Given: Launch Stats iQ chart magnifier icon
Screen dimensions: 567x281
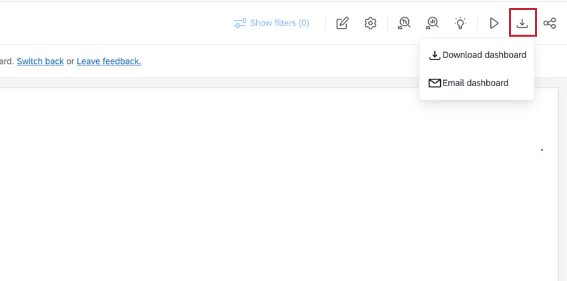Looking at the screenshot, I should (432, 23).
